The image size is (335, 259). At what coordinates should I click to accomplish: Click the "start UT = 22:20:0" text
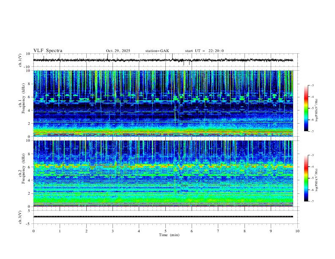tap(204, 51)
